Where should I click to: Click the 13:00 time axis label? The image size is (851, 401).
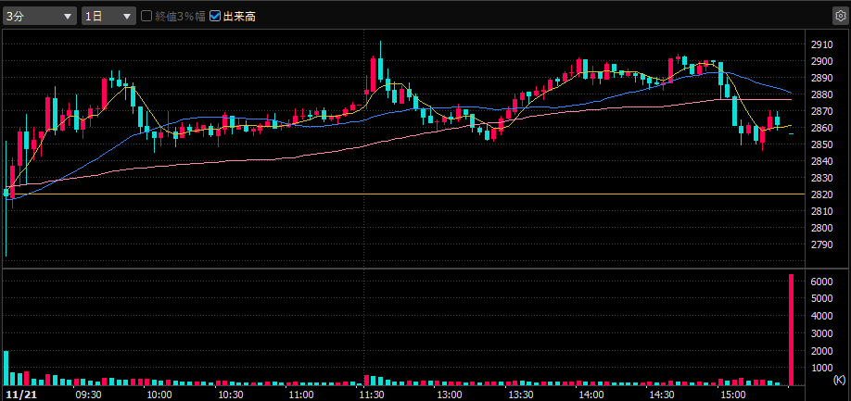tap(450, 394)
